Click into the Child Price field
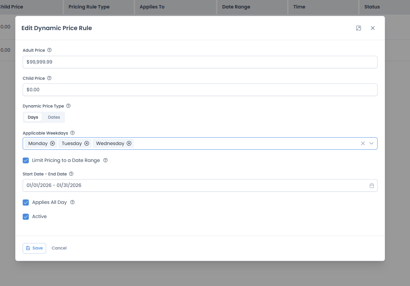This screenshot has width=410, height=286. coord(200,90)
